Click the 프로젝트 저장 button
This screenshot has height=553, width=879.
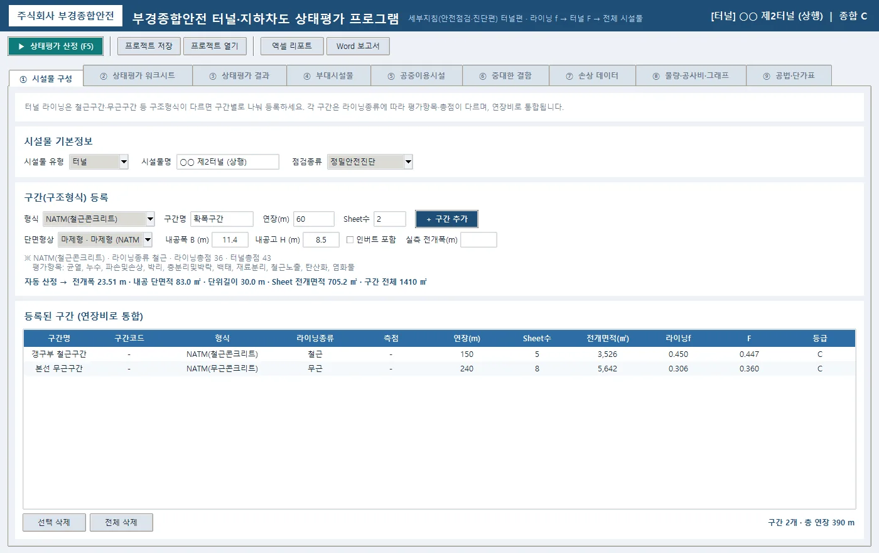pyautogui.click(x=149, y=46)
